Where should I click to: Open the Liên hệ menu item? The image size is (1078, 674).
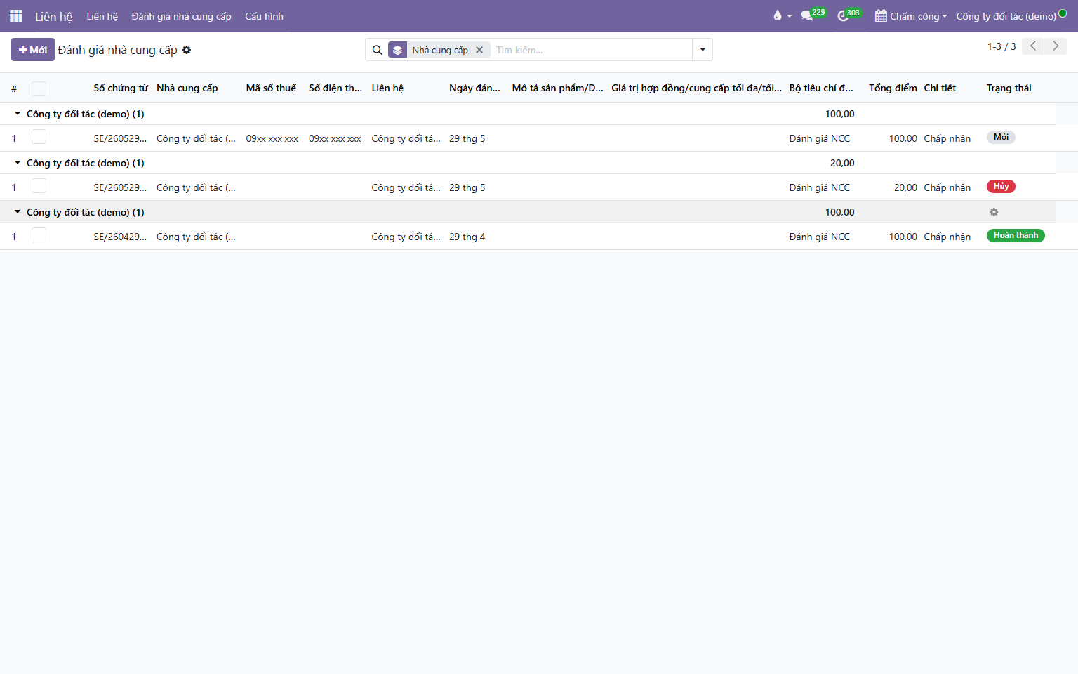click(x=102, y=16)
